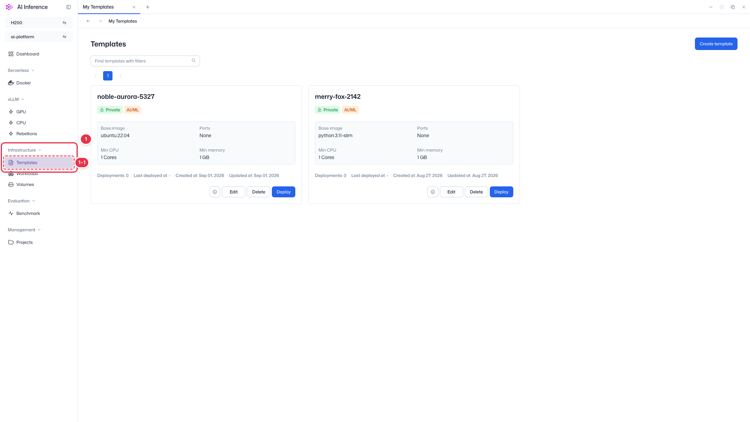Switch the ai-platform project selector
This screenshot has height=422, width=750.
pyautogui.click(x=39, y=37)
